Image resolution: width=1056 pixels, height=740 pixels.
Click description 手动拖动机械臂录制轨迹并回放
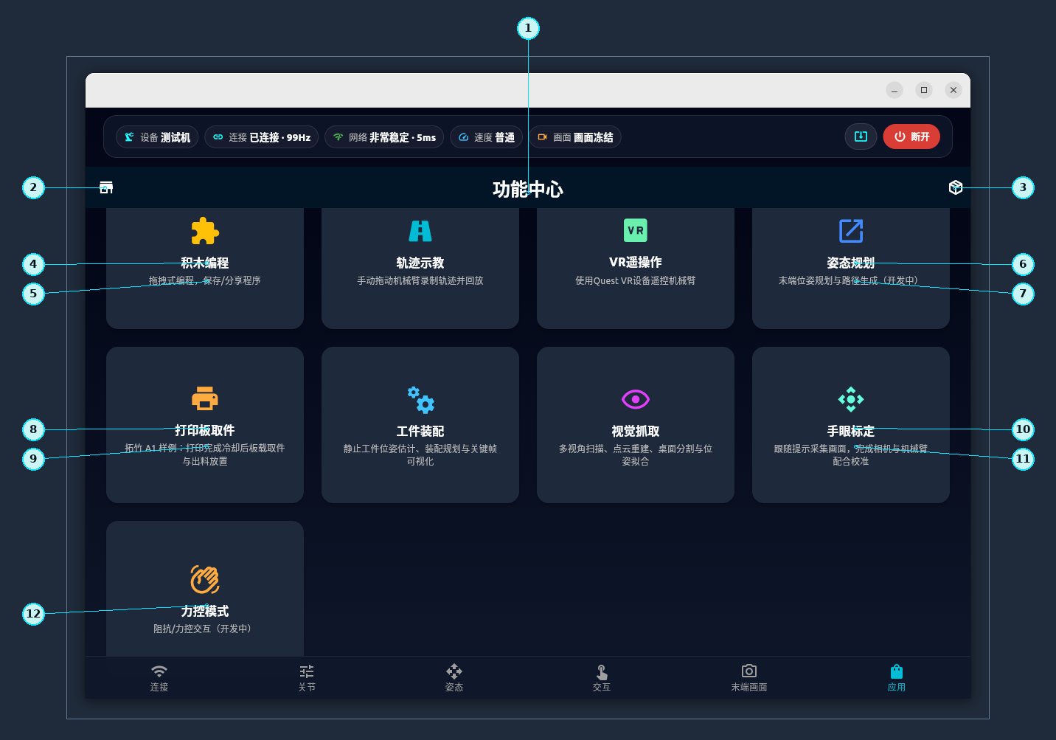tap(420, 280)
